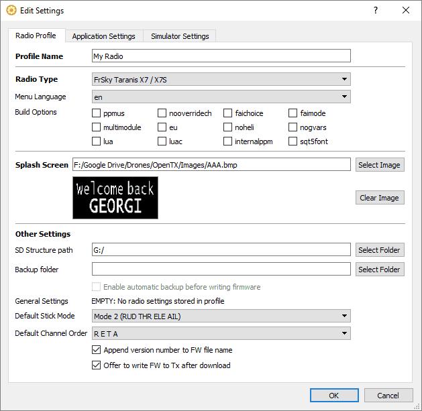The width and height of the screenshot is (422, 411).
Task: Click the Splash Screen path field
Action: click(x=211, y=165)
